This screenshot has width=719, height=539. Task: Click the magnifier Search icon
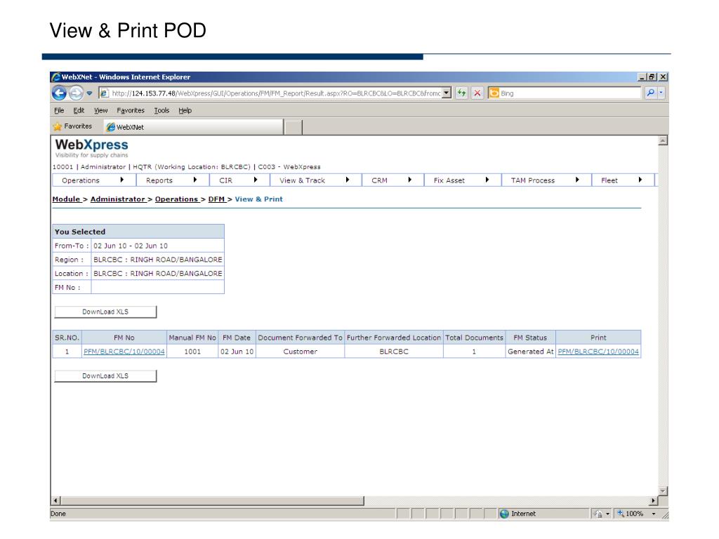pos(650,93)
